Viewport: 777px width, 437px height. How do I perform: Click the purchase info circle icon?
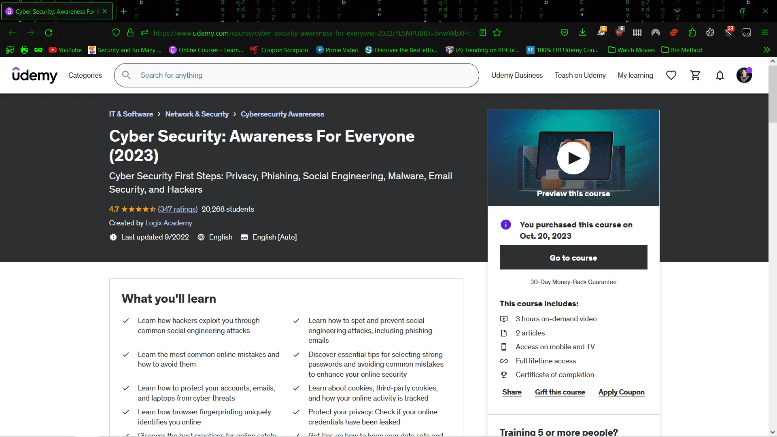coord(506,225)
